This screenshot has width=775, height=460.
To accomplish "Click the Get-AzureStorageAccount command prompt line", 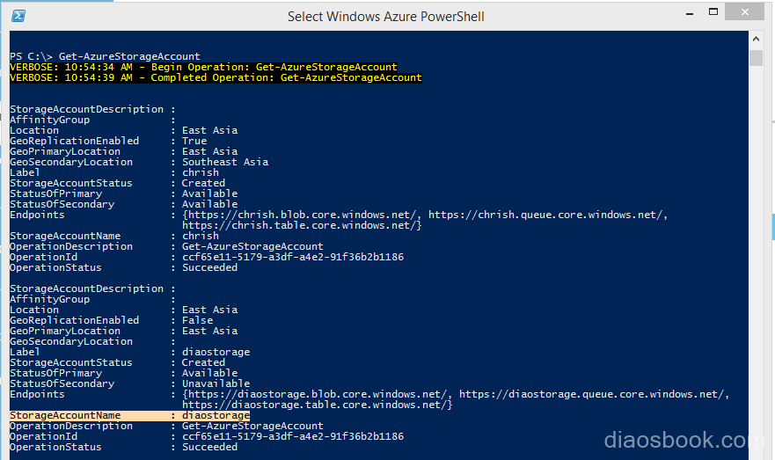I will coord(105,56).
